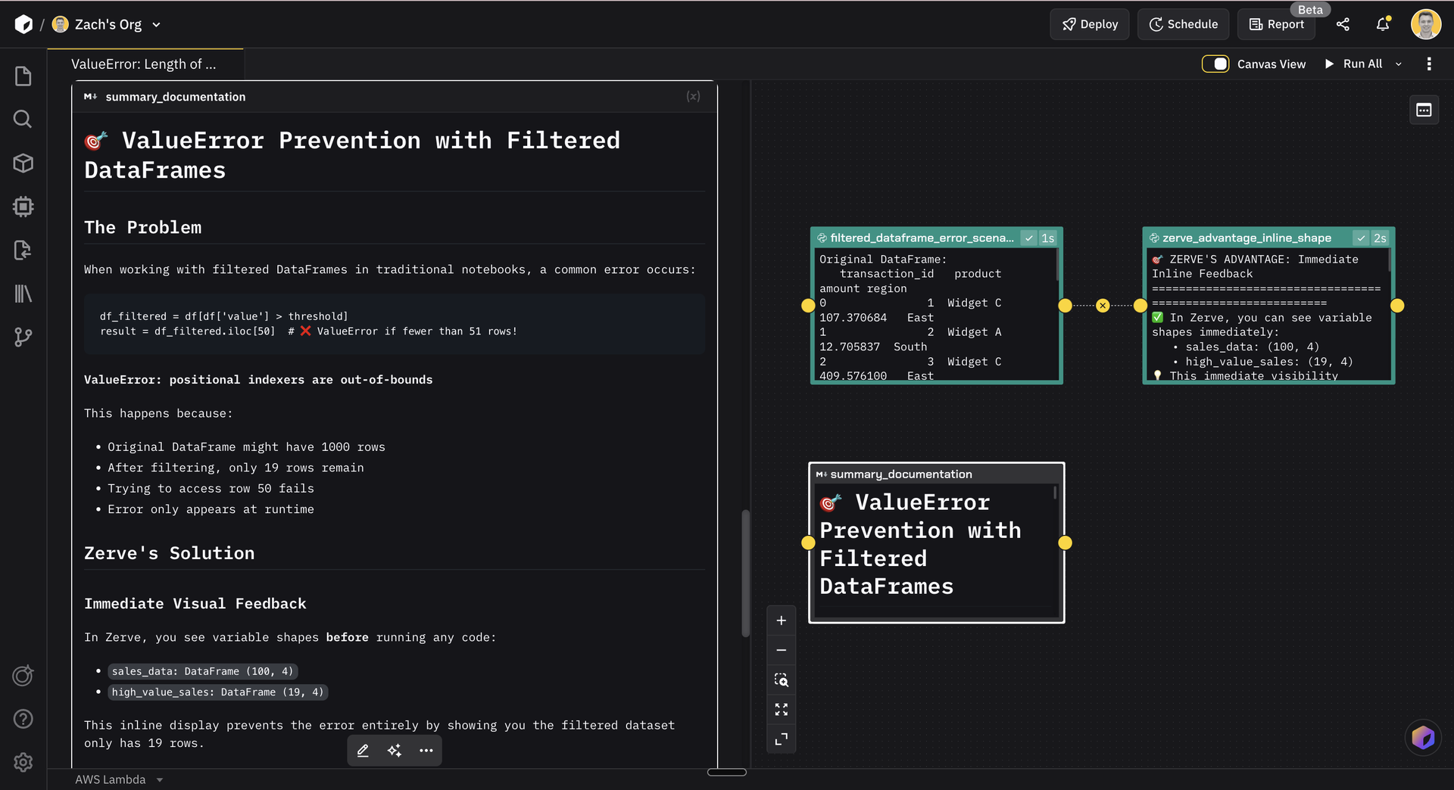This screenshot has width=1454, height=790.
Task: Open the Run All options chevron
Action: (1399, 64)
